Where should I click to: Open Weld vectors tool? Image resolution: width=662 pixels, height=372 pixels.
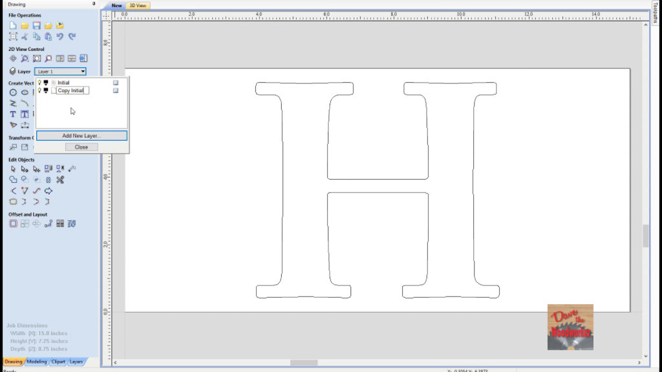click(x=13, y=180)
